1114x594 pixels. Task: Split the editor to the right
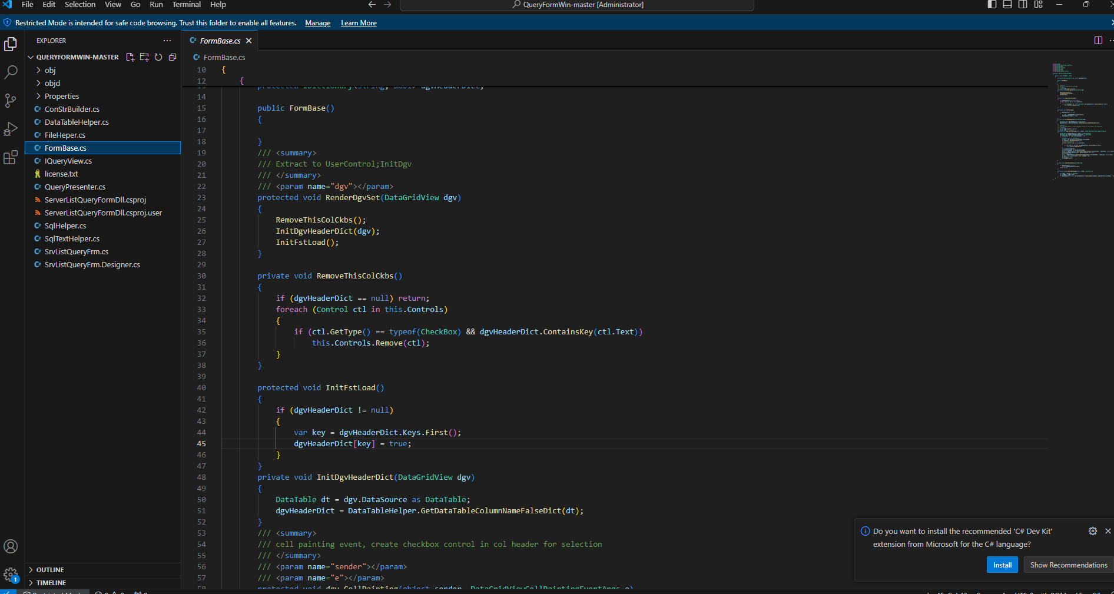[1098, 41]
